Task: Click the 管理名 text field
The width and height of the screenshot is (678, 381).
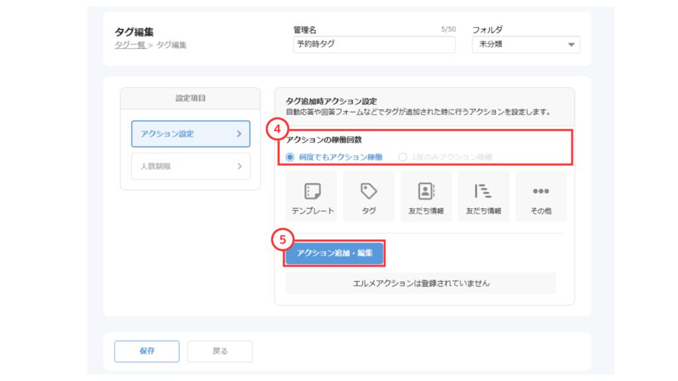Action: (374, 45)
